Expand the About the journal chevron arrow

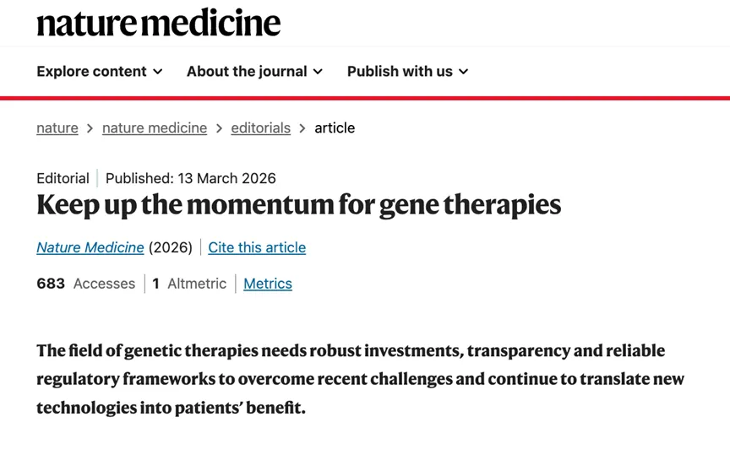tap(319, 73)
